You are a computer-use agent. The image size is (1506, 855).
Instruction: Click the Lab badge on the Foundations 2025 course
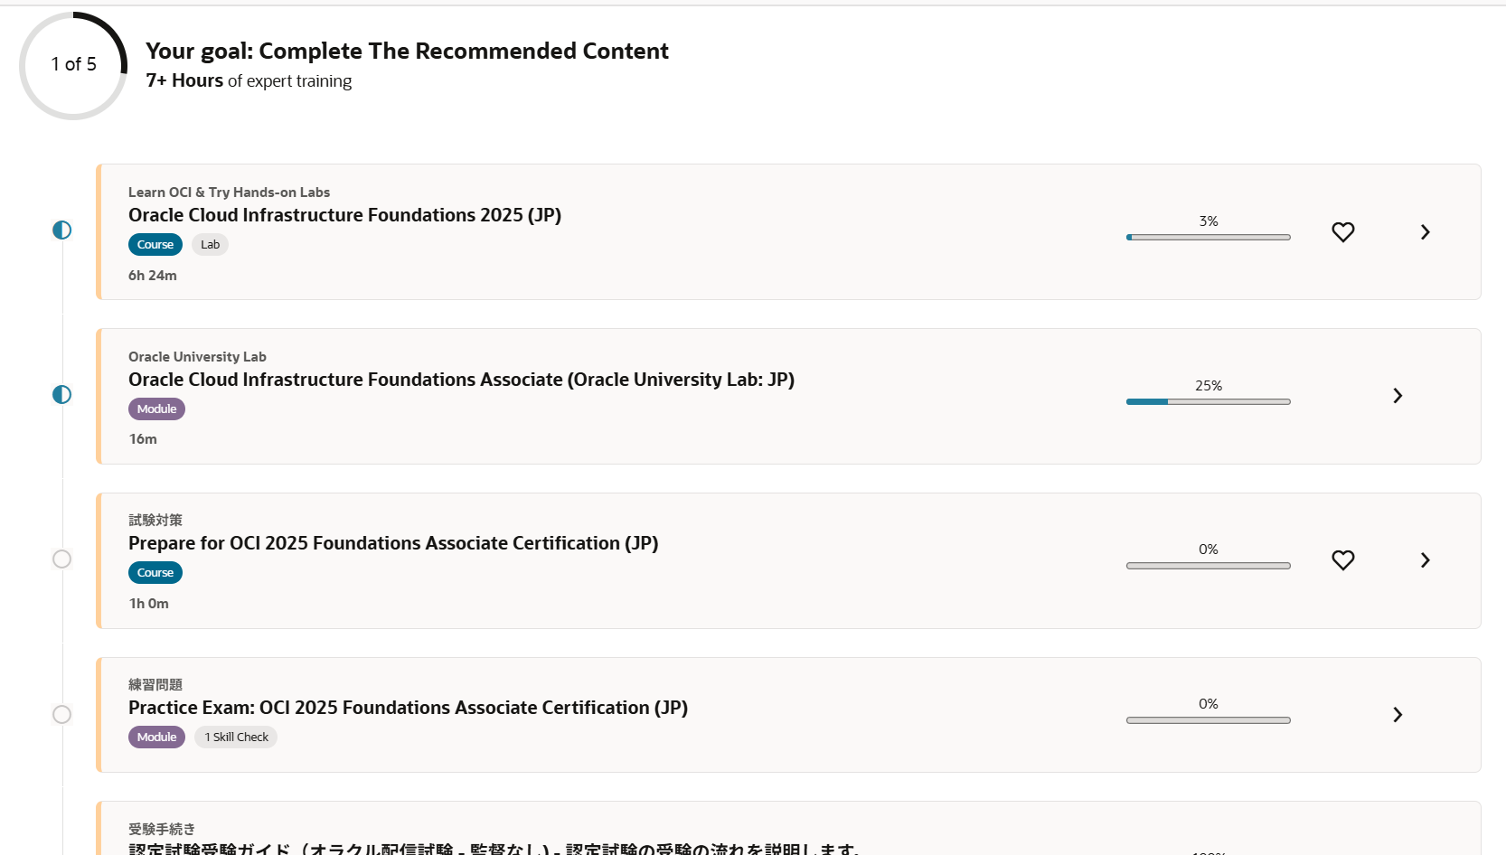tap(210, 244)
